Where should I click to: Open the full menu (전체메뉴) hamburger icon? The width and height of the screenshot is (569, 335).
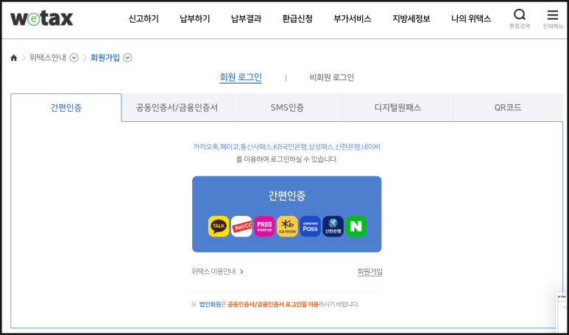553,19
